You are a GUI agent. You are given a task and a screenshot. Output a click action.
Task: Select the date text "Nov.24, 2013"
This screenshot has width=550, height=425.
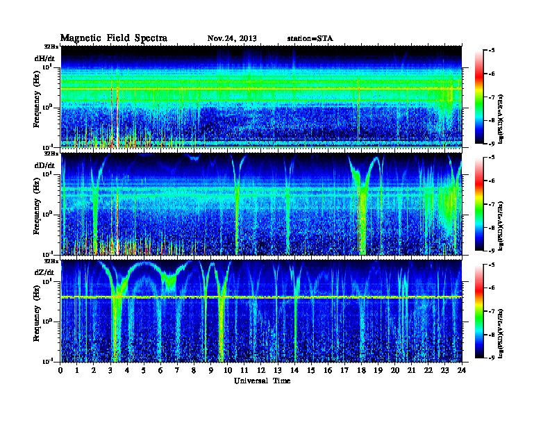232,38
